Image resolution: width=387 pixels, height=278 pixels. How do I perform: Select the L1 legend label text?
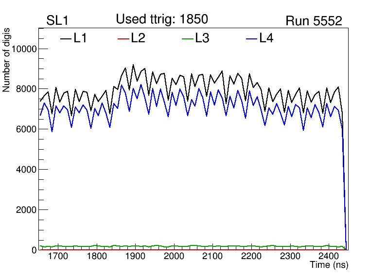(x=80, y=38)
